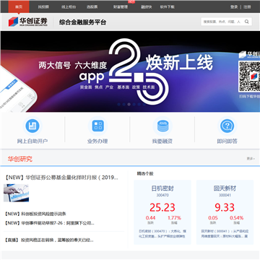Open the 华创证券公募基金量化择时月报 article
This screenshot has height=260, width=260.
tap(61, 178)
